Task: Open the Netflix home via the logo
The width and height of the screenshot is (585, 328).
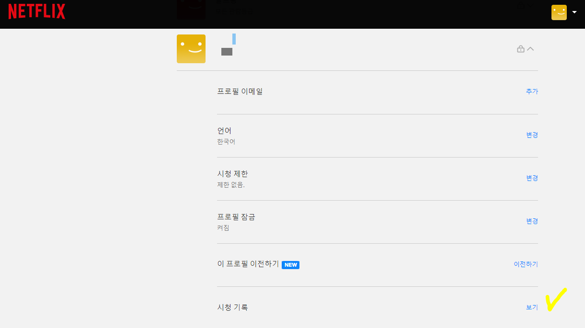Action: point(36,11)
